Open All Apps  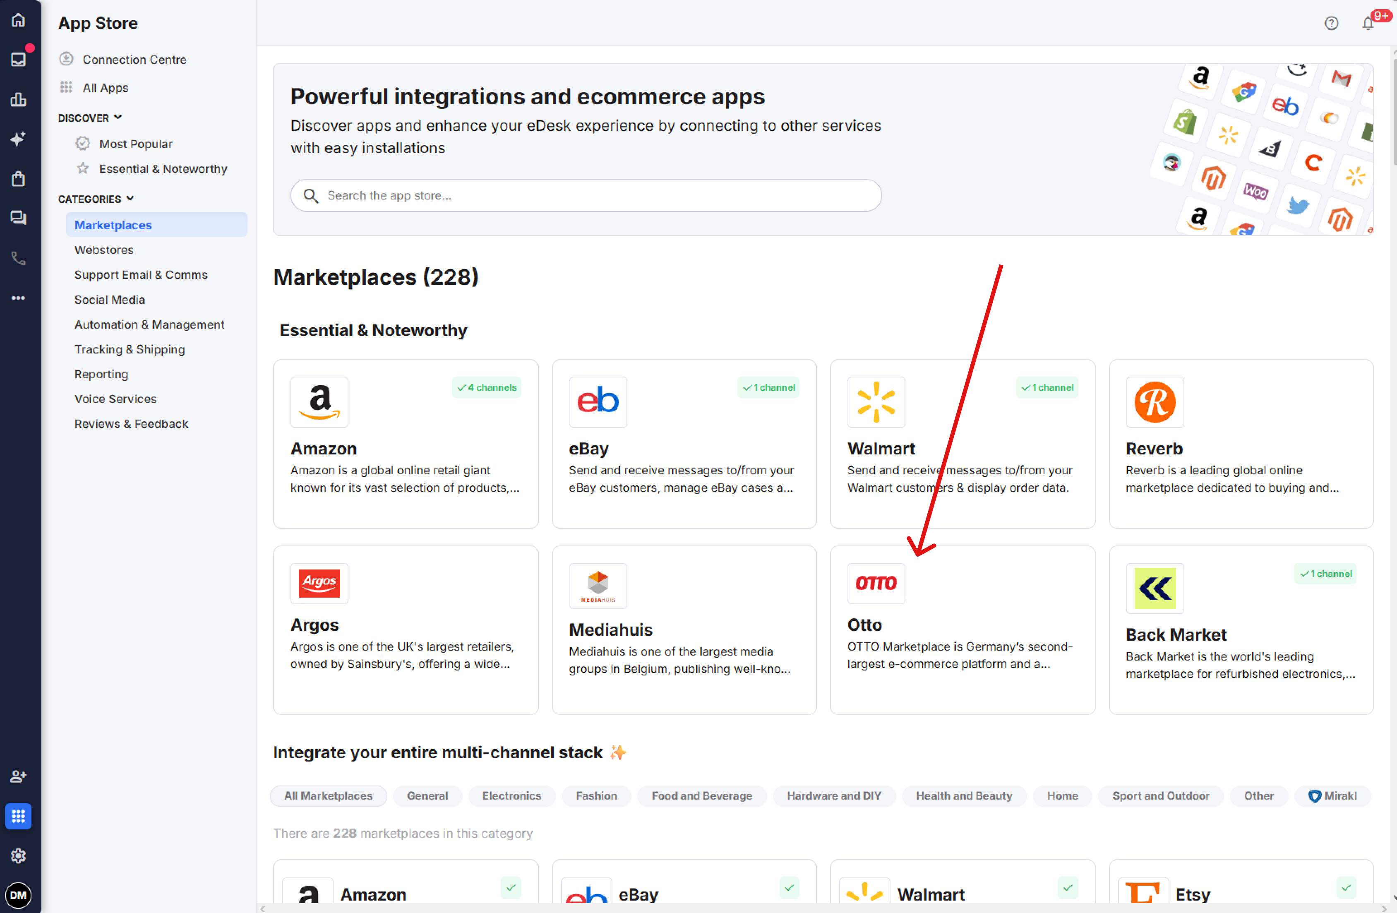[106, 87]
